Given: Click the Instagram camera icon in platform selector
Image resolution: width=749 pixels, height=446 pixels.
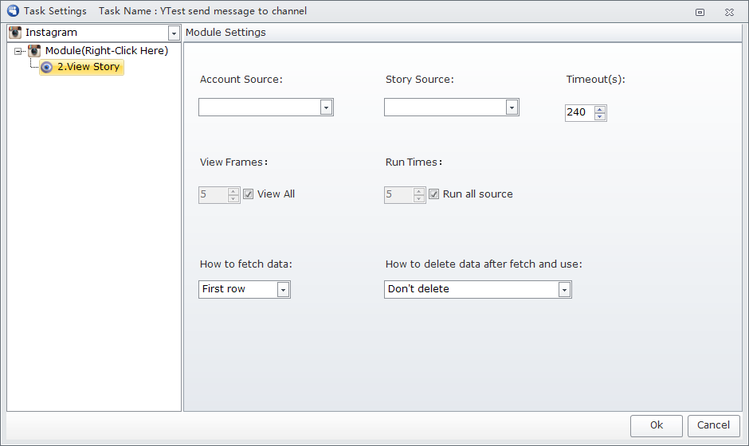Looking at the screenshot, I should (x=15, y=33).
